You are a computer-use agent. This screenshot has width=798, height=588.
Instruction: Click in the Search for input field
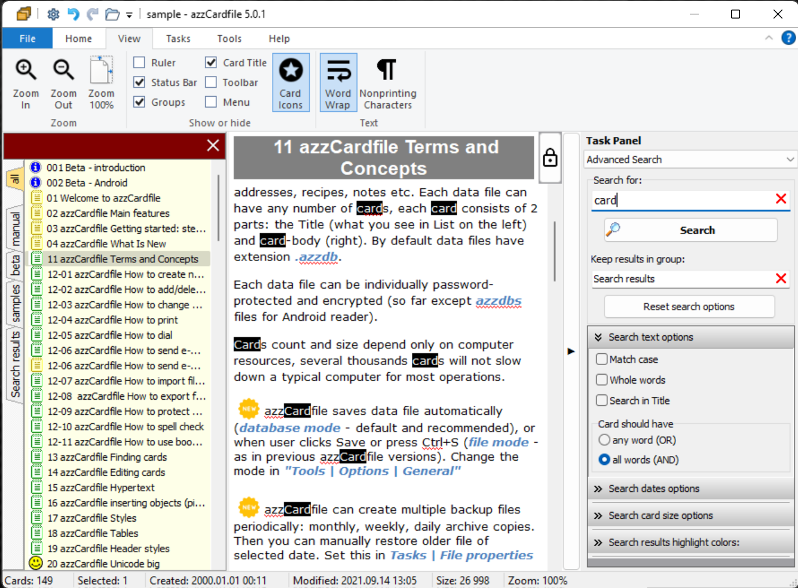681,200
